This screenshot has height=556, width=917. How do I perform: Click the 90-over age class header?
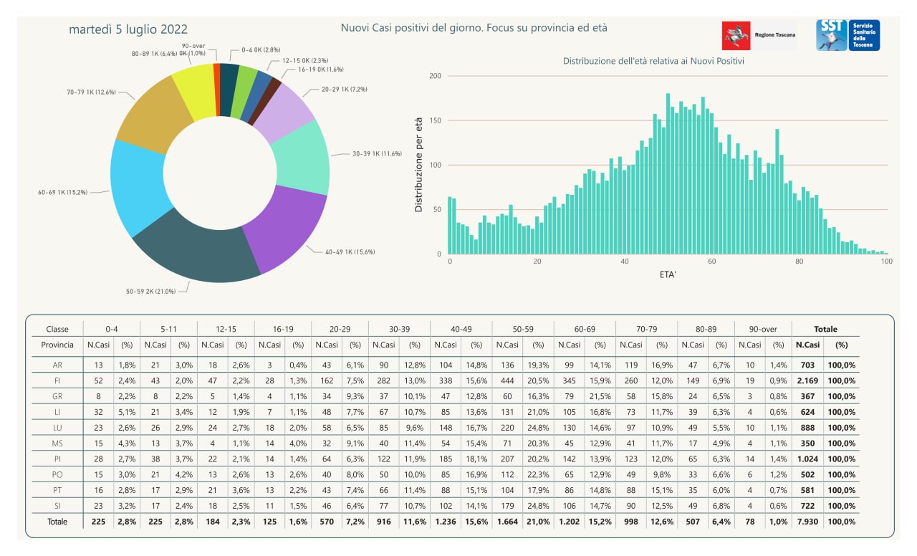pyautogui.click(x=763, y=329)
